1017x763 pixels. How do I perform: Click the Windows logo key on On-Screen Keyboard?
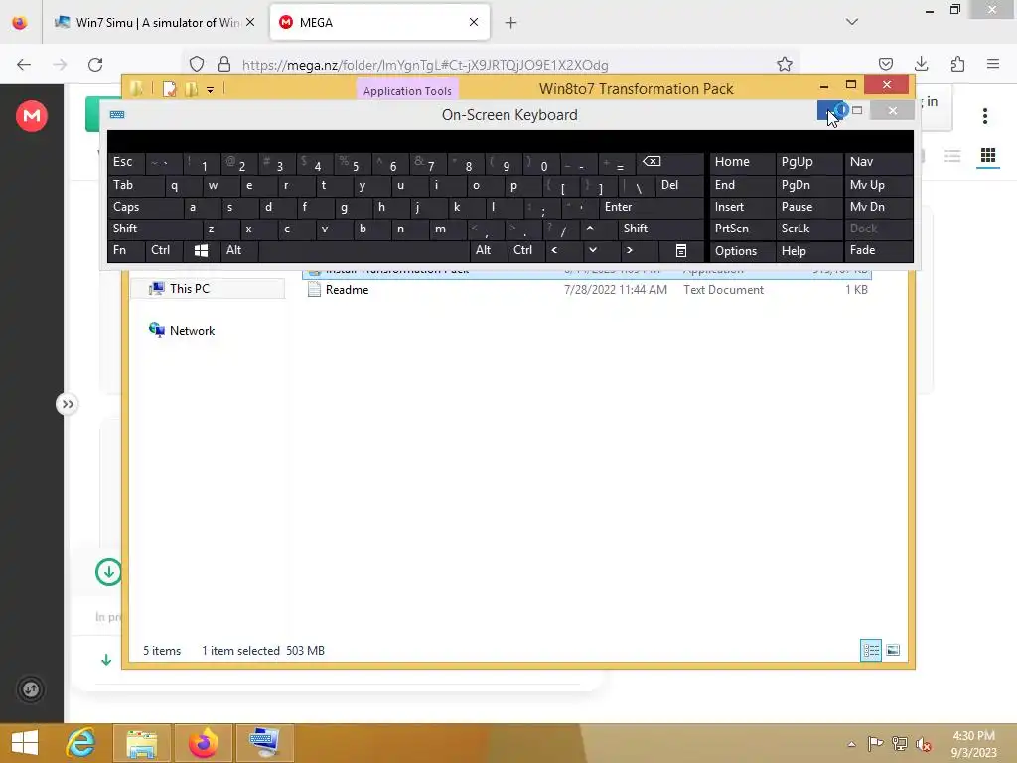tap(201, 251)
